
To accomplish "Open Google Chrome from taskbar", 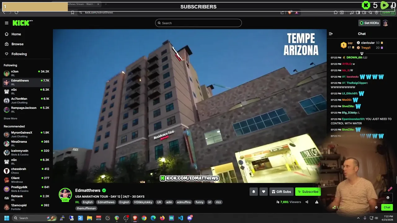I will pyautogui.click(x=144, y=218).
